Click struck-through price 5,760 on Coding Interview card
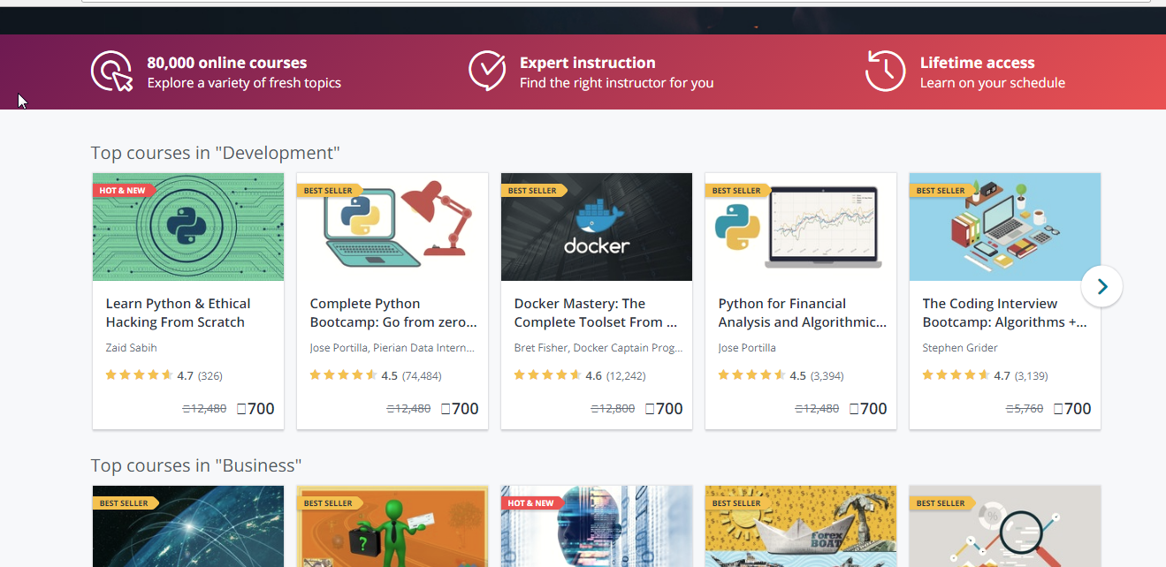 click(1025, 409)
